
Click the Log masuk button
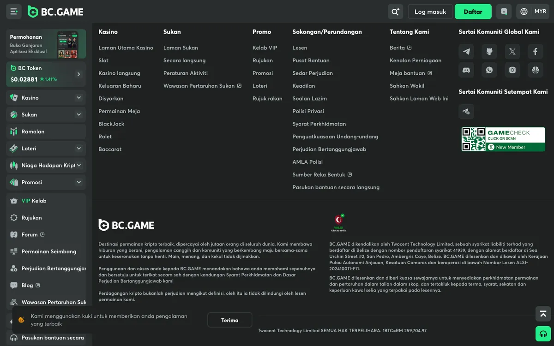[430, 12]
